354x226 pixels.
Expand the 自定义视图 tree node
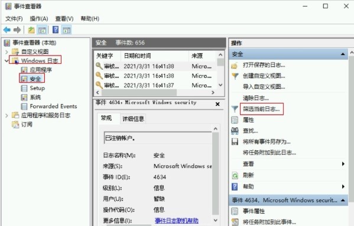click(x=7, y=51)
